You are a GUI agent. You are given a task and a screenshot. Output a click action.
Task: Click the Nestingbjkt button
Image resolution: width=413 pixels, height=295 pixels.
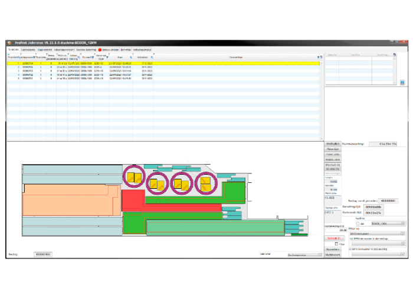tap(333, 144)
